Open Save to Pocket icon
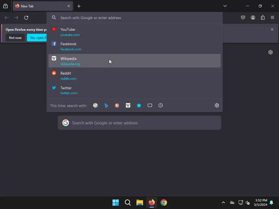The image size is (279, 209). tap(243, 17)
